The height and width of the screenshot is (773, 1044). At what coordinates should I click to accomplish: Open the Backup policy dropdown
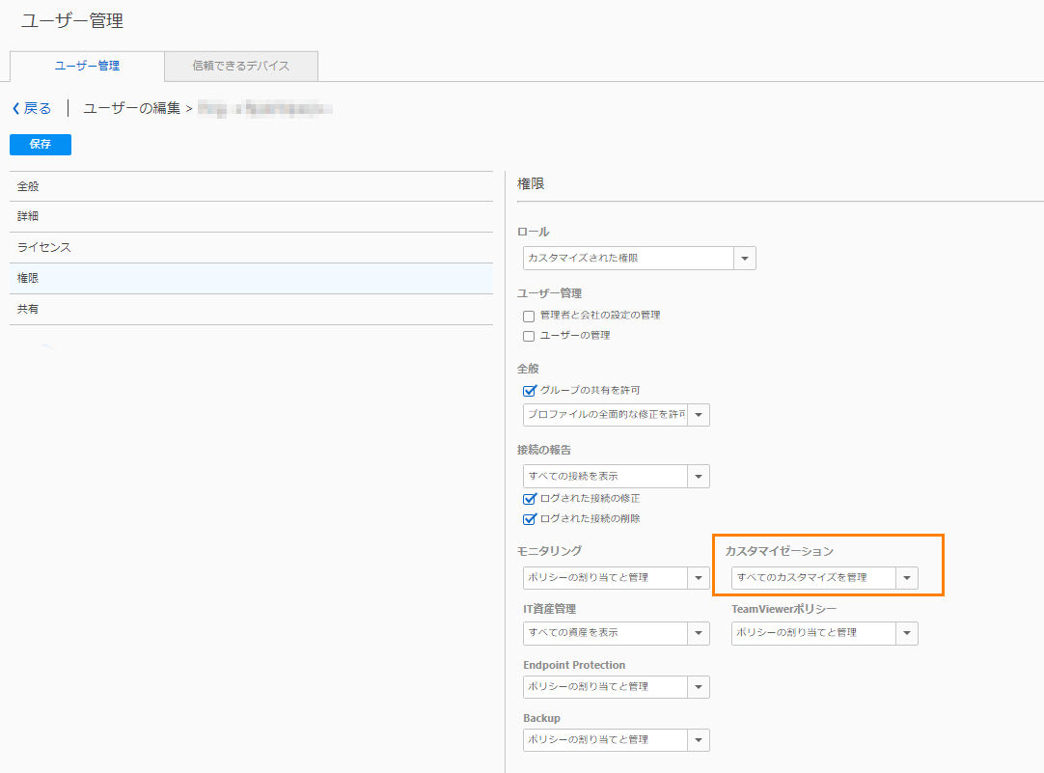point(699,740)
